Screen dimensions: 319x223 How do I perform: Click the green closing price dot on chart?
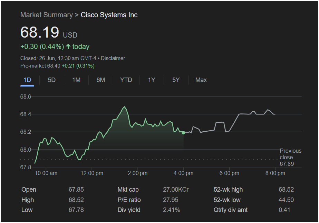[183, 133]
